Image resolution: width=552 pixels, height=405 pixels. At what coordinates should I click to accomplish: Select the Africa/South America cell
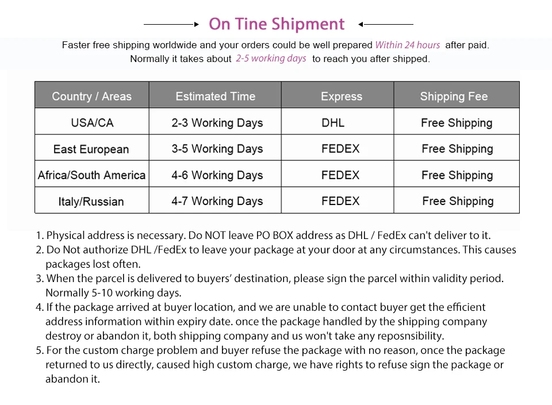(x=92, y=174)
